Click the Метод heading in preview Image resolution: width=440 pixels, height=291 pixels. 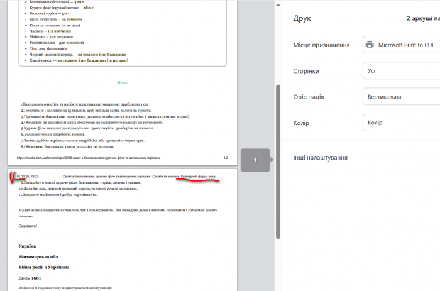coord(123,82)
